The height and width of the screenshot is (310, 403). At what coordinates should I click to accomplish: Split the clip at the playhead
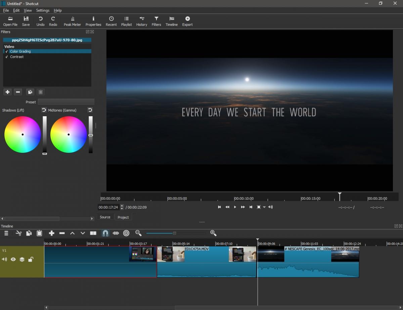[x=93, y=233]
